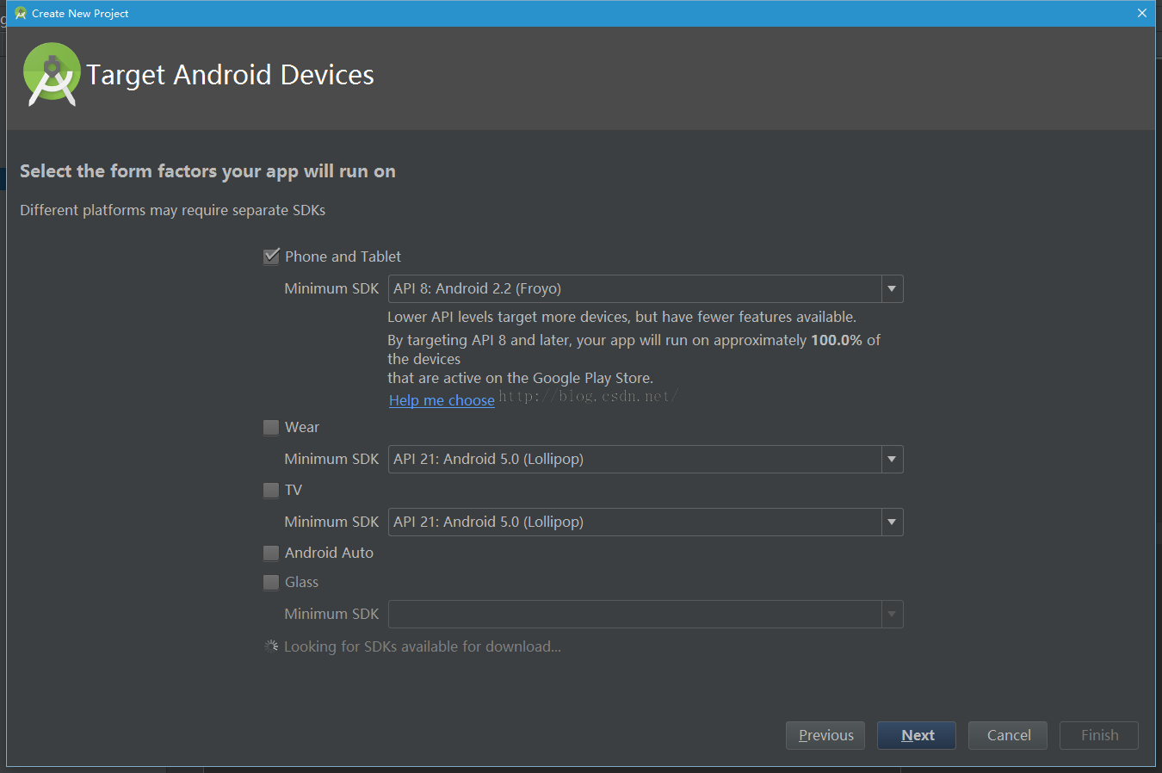This screenshot has width=1162, height=773.
Task: Click the disabled Finish button
Action: [x=1099, y=735]
